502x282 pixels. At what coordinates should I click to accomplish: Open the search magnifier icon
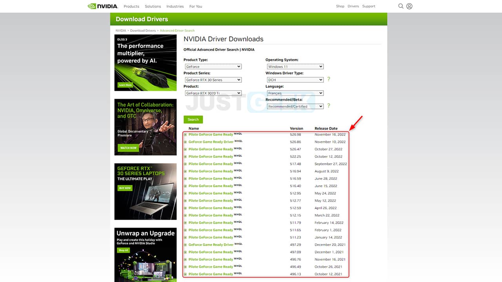tap(401, 6)
